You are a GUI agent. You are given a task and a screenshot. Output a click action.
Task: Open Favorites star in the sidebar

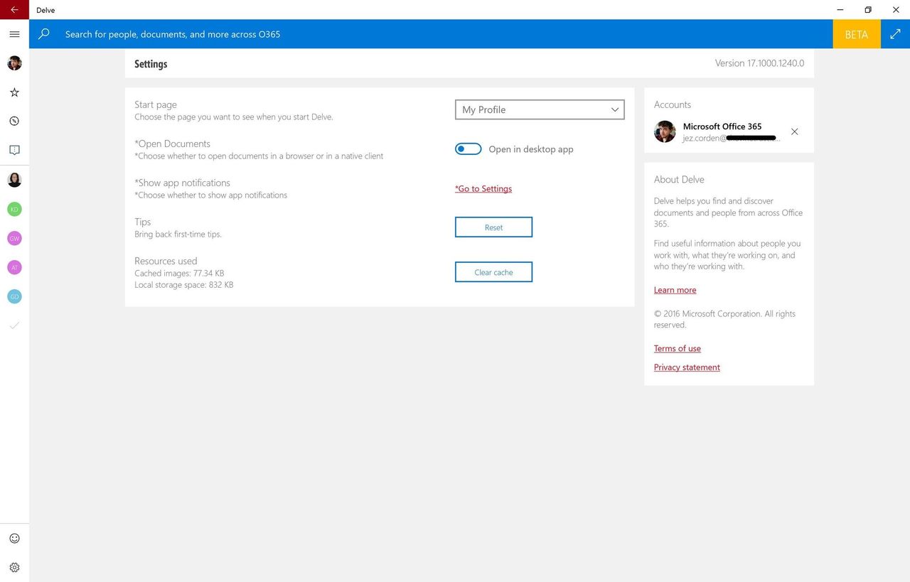point(14,92)
